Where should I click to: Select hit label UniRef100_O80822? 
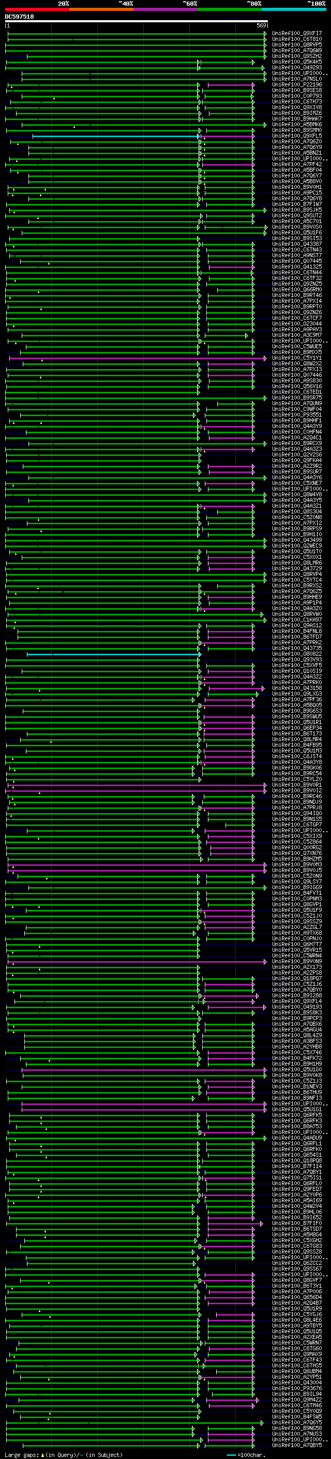pyautogui.click(x=297, y=654)
